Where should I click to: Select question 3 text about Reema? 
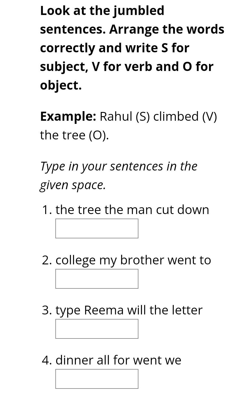point(129,310)
